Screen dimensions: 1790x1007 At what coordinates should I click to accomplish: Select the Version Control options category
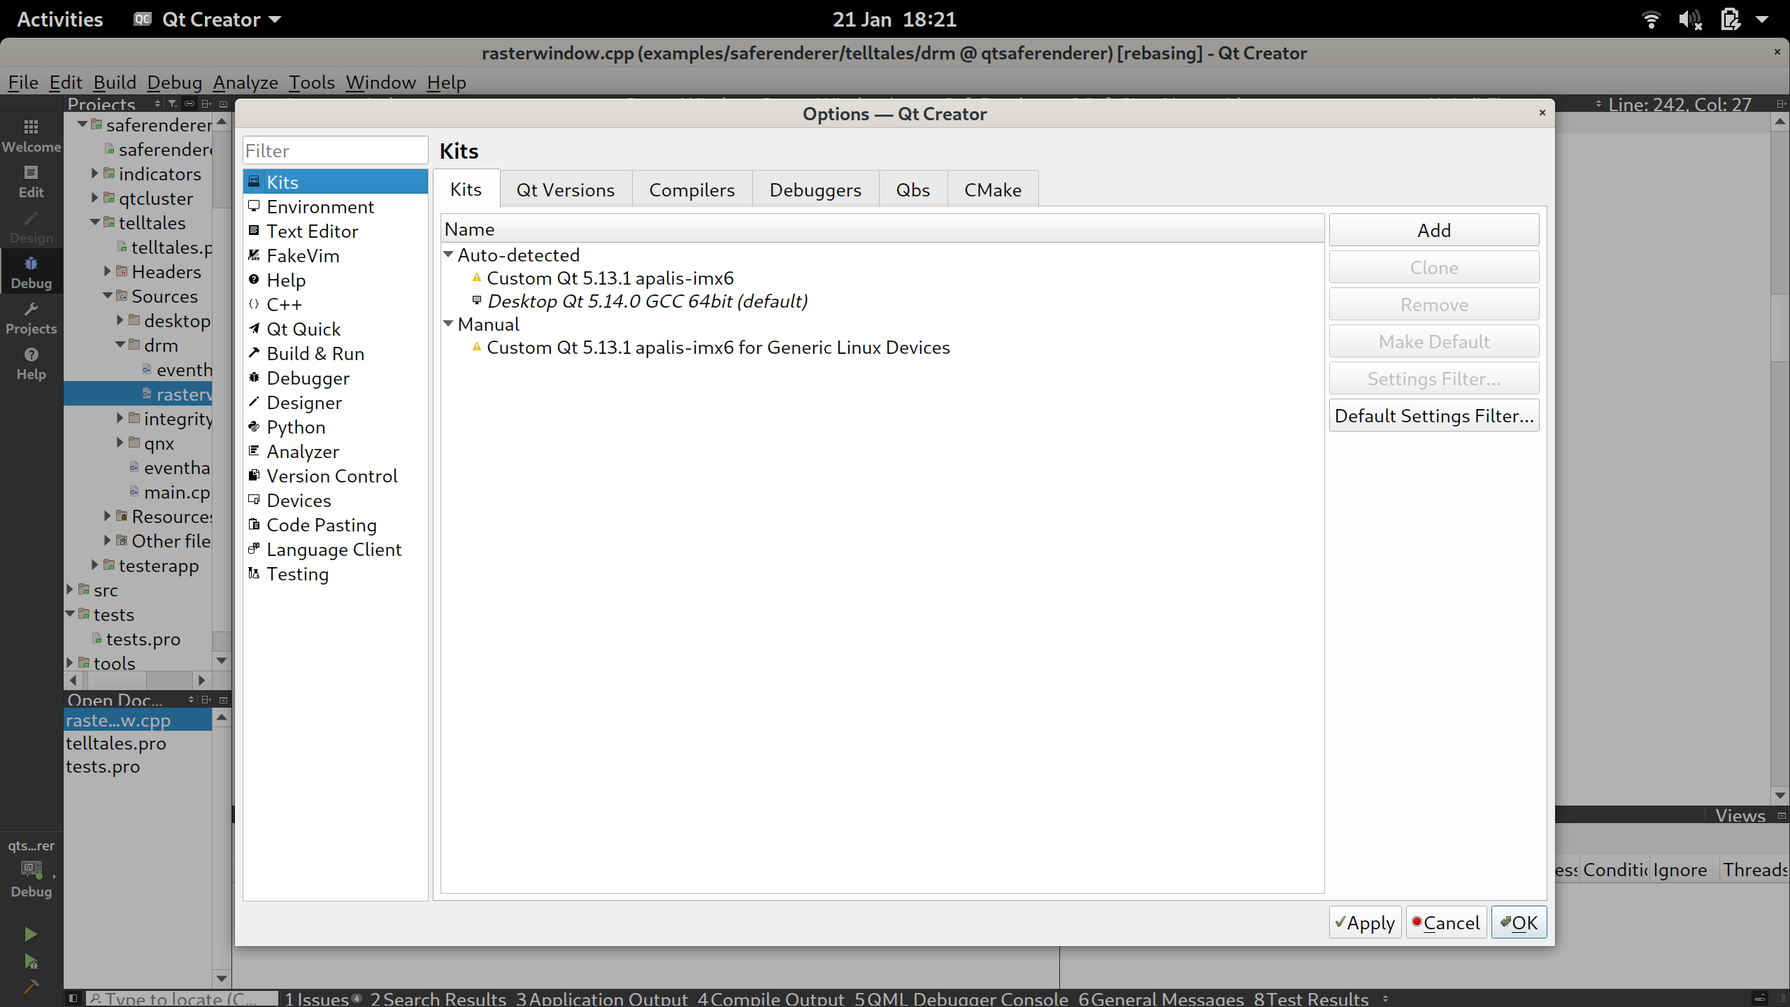(x=335, y=476)
